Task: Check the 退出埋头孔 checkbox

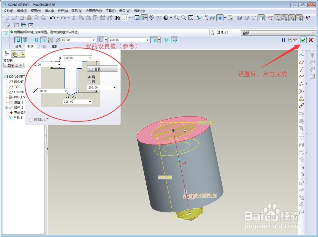Action: (31, 120)
